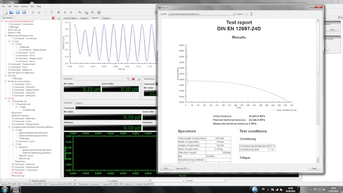Image resolution: width=343 pixels, height=193 pixels.
Task: Click the 'Save as PDF...' button
Action: tap(183, 168)
